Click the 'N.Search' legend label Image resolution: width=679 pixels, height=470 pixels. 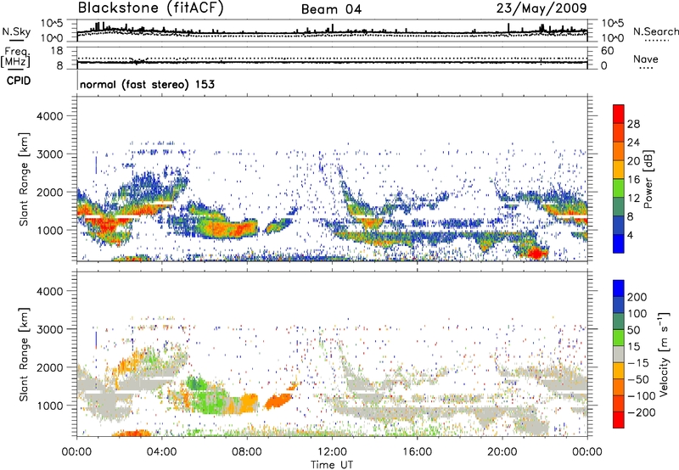(x=655, y=31)
